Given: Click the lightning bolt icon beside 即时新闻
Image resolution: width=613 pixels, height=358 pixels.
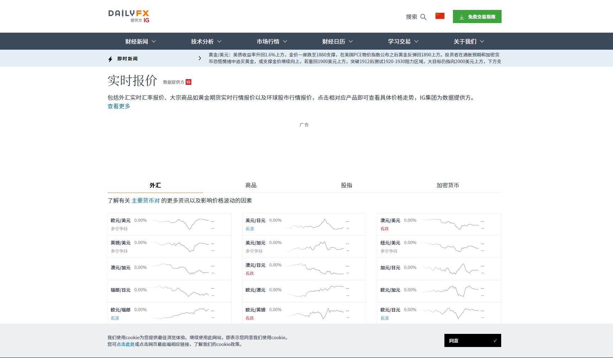Looking at the screenshot, I should coord(110,59).
